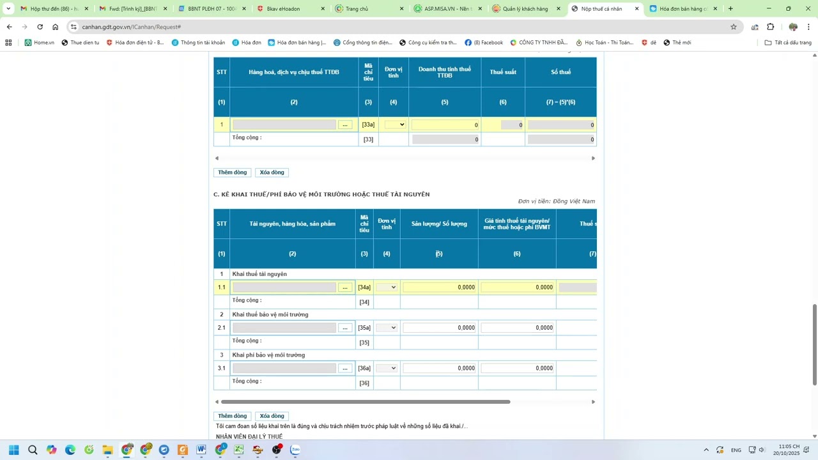Open the lookup button in row 34a
Viewport: 818px width, 460px height.
pos(345,287)
